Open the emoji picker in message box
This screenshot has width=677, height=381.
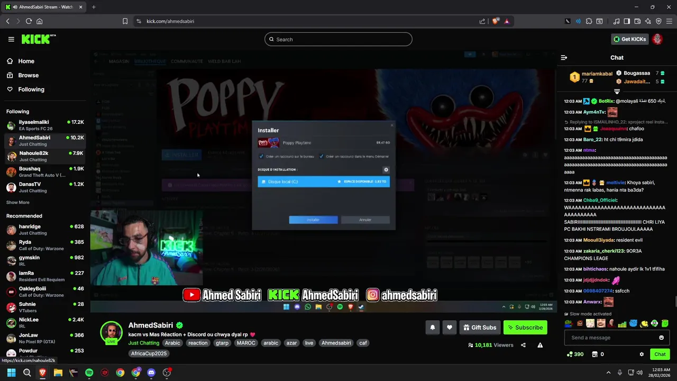[661, 338]
